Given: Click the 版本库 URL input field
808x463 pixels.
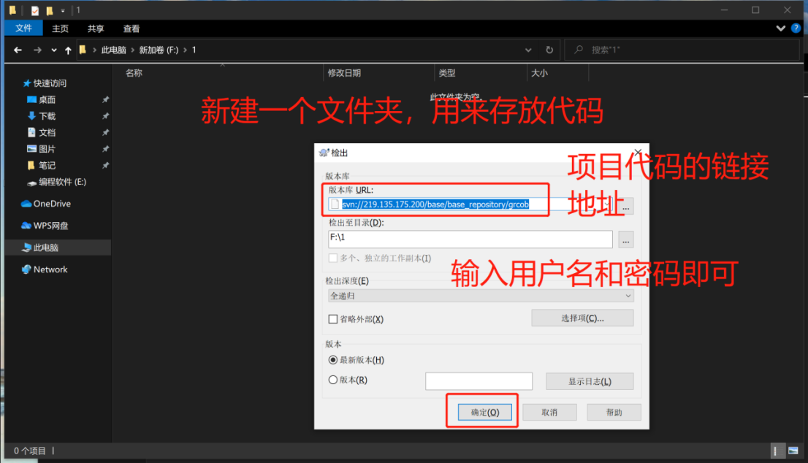Looking at the screenshot, I should tap(471, 204).
